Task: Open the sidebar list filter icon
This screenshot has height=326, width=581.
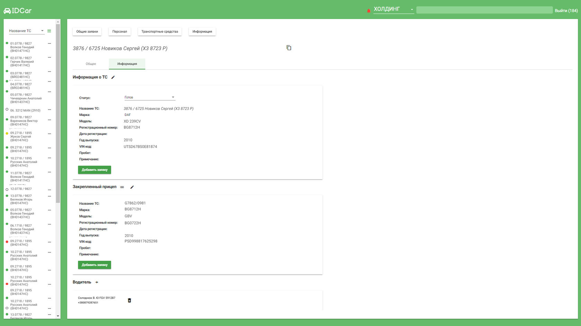Action: point(49,31)
